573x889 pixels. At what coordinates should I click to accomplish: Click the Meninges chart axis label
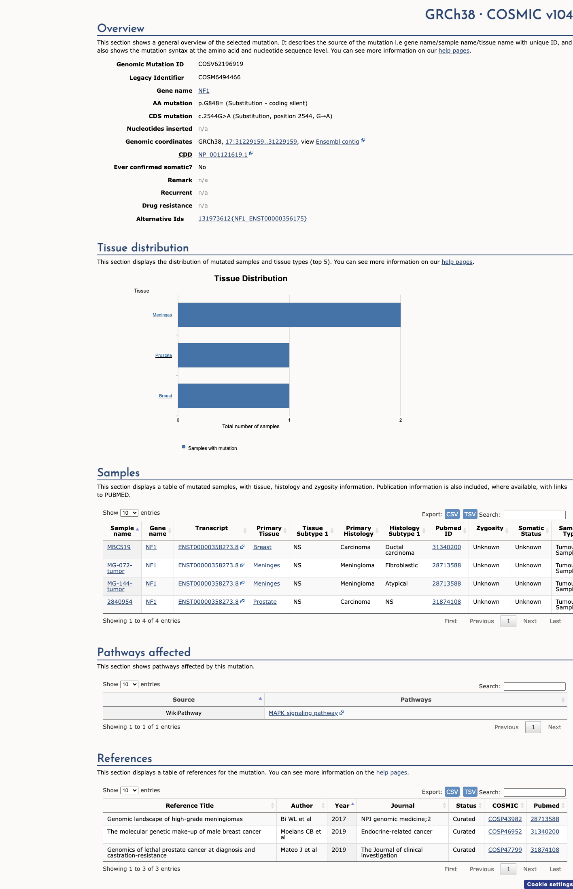click(162, 315)
